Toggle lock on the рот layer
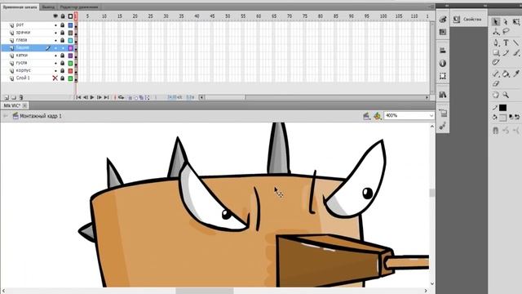The height and width of the screenshot is (294, 522). click(x=62, y=25)
